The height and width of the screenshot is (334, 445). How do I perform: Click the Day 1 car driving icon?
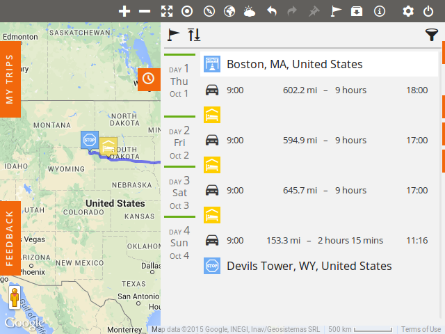[212, 90]
